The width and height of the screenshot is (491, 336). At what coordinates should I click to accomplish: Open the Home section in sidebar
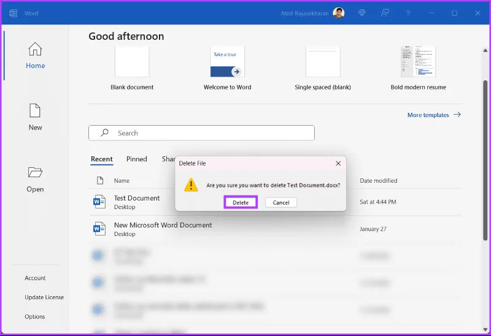tap(35, 56)
